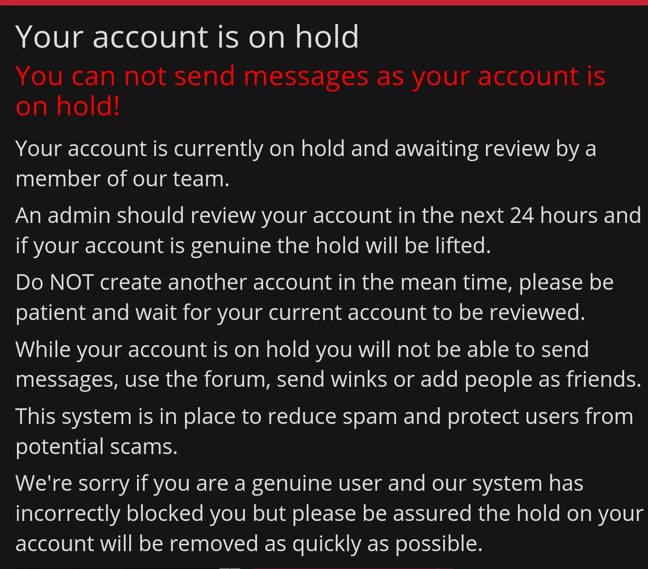The height and width of the screenshot is (569, 648).
Task: Click the capitalized word 'NOT'
Action: 72,282
